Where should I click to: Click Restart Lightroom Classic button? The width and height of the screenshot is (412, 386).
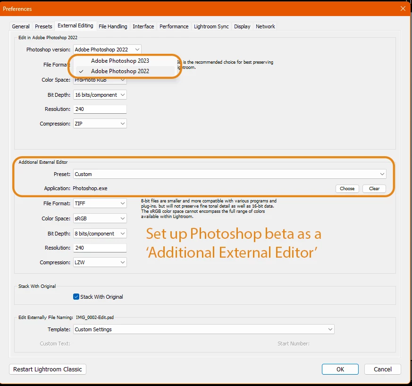48,369
